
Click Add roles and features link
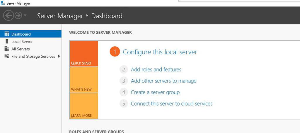click(156, 69)
